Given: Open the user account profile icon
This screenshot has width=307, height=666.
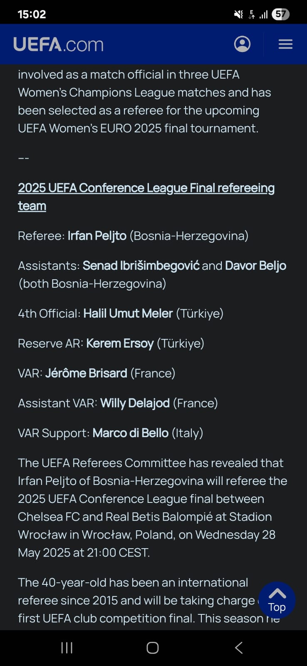Looking at the screenshot, I should click(242, 44).
